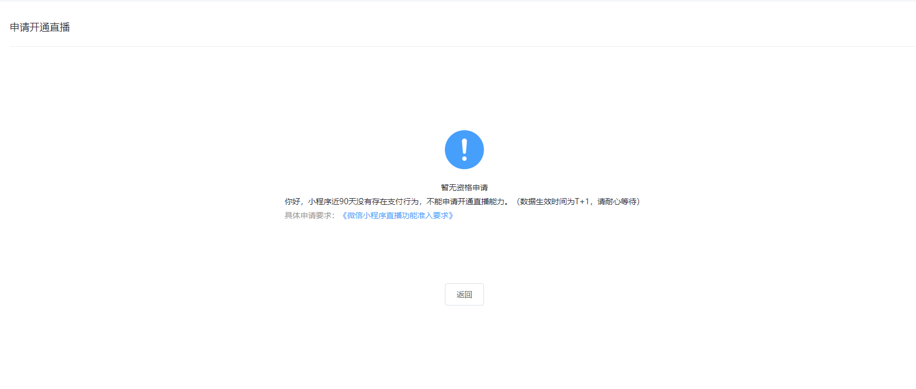The height and width of the screenshot is (389, 916).
Task: Click the blue exclamation warning icon
Action: coord(464,150)
